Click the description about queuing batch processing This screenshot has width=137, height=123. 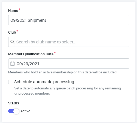click(x=68, y=91)
